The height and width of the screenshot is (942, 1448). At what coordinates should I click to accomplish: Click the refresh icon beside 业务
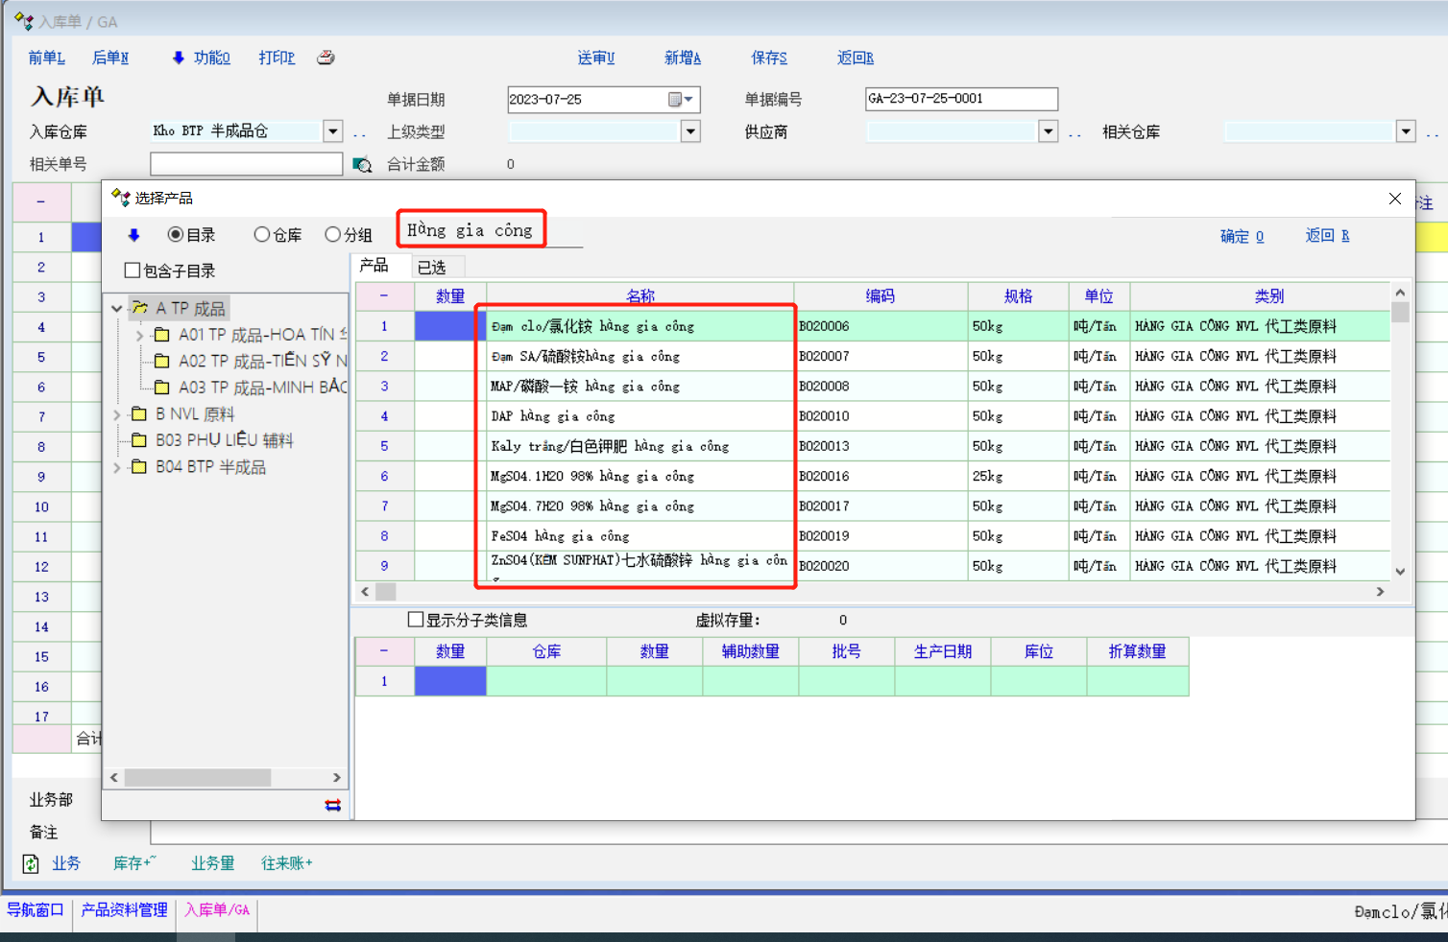coord(31,863)
